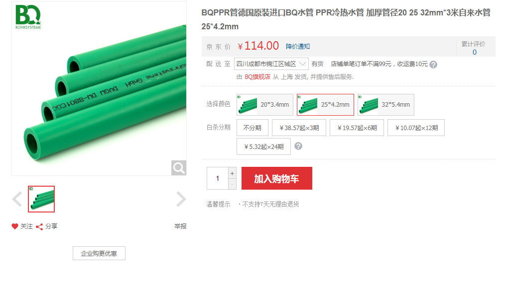Click the help icon next to installment options
The width and height of the screenshot is (510, 281).
pos(298,146)
